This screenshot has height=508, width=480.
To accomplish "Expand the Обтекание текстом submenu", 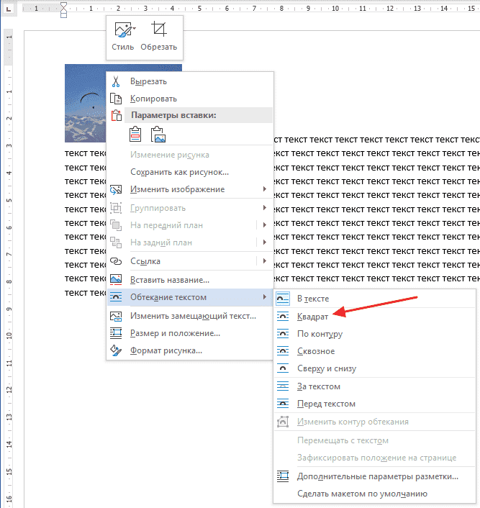I will pyautogui.click(x=265, y=297).
